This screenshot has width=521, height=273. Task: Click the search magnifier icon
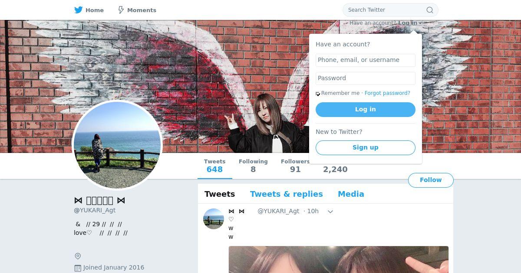point(430,10)
